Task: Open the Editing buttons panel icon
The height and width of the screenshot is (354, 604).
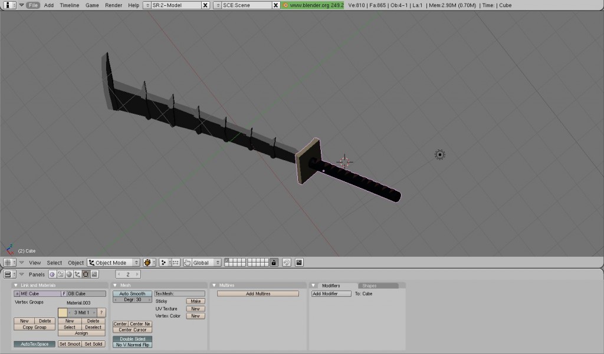Action: [86, 274]
